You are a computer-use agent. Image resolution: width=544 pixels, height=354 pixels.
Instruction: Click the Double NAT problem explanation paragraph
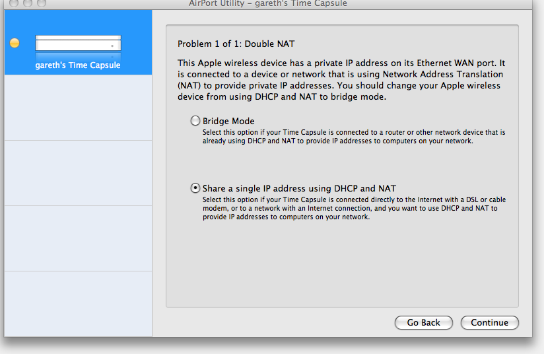click(341, 80)
